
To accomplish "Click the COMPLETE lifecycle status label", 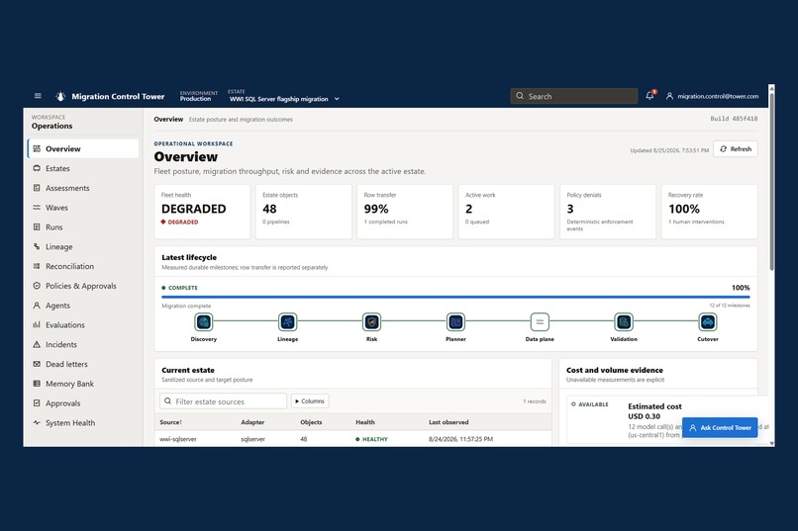I will [179, 288].
